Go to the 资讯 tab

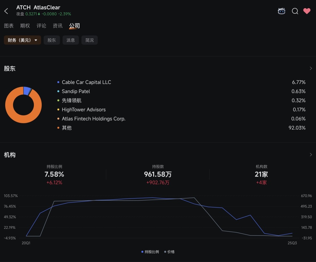[58, 26]
